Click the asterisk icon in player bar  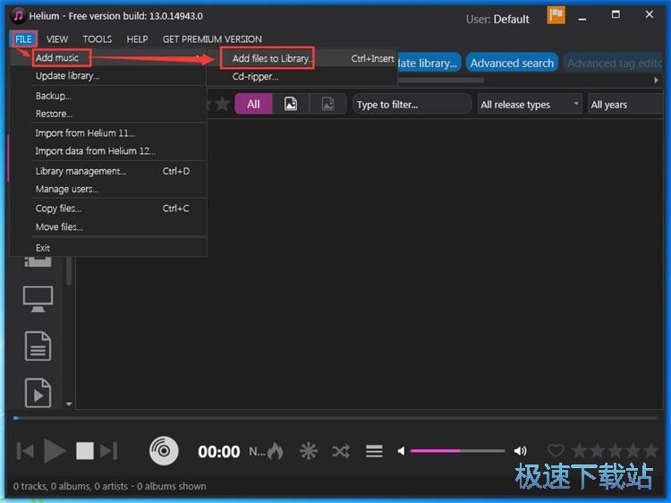point(308,451)
